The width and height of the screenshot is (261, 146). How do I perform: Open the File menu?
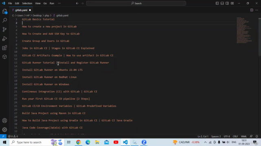point(10,3)
